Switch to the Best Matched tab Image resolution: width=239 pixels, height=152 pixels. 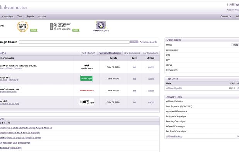coord(89,53)
